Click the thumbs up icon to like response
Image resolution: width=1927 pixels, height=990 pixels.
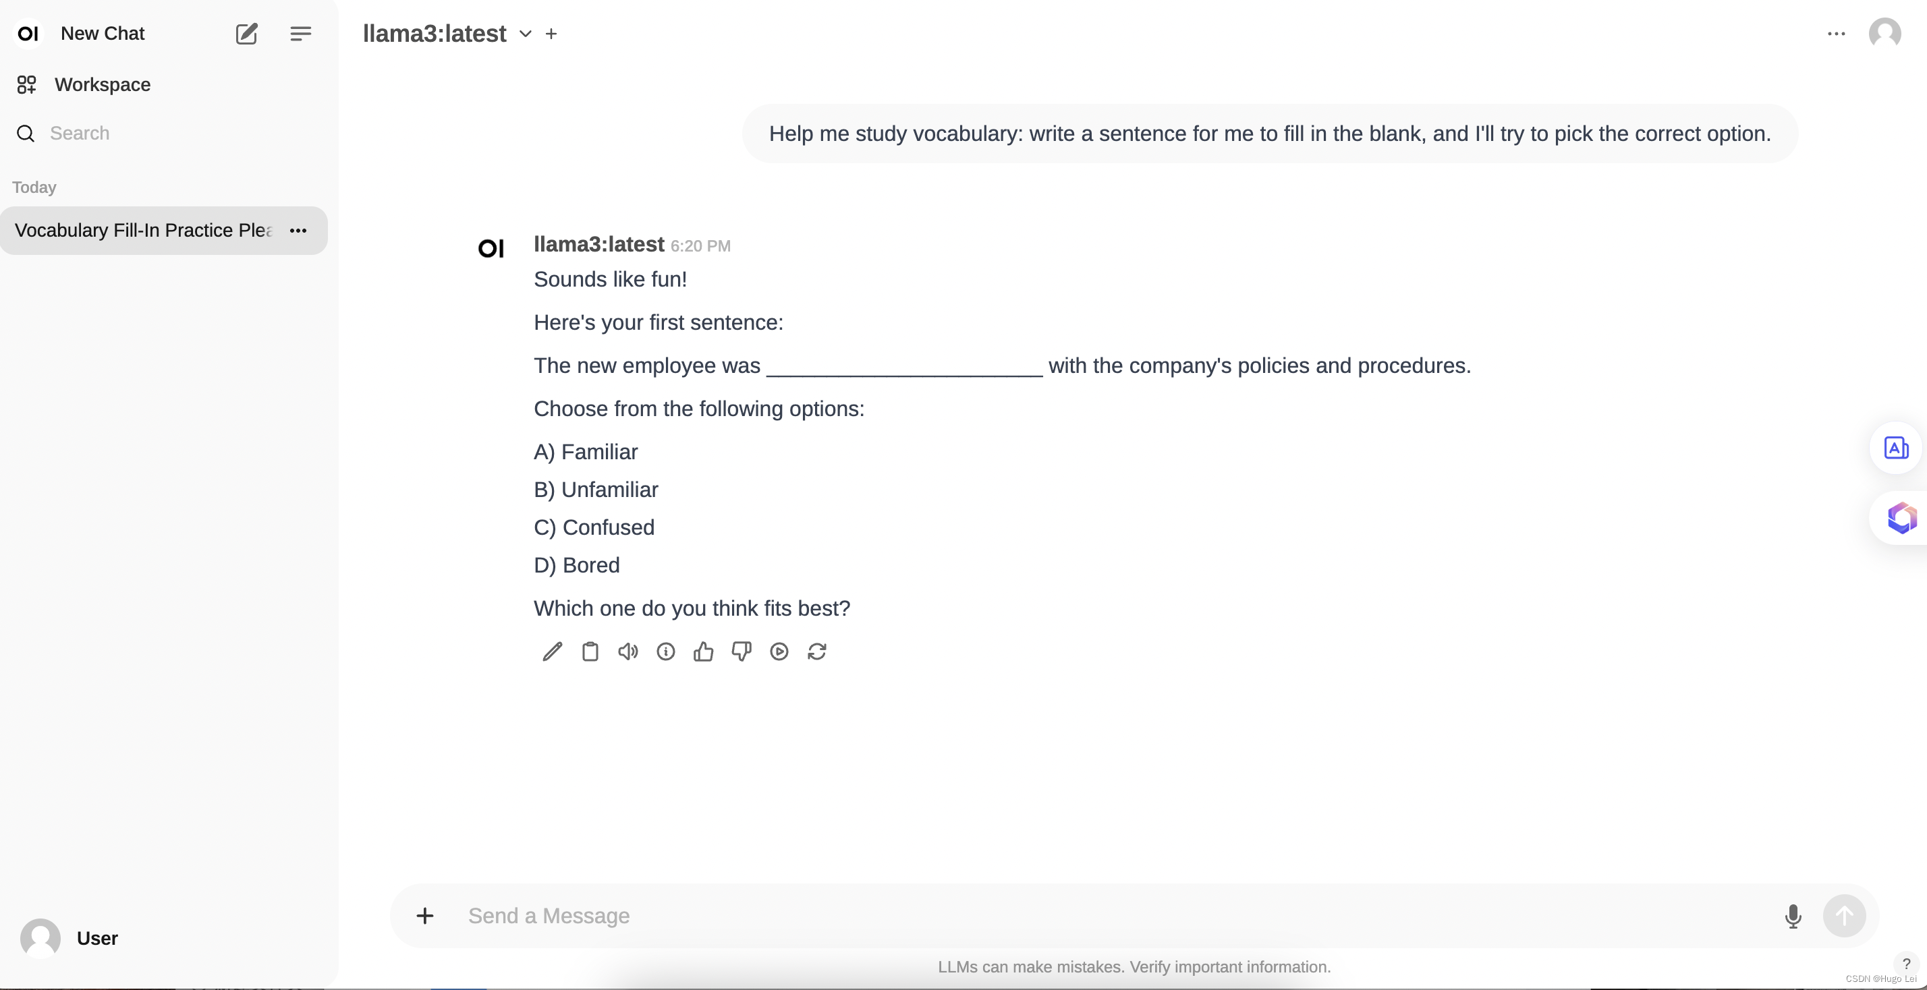pos(703,650)
